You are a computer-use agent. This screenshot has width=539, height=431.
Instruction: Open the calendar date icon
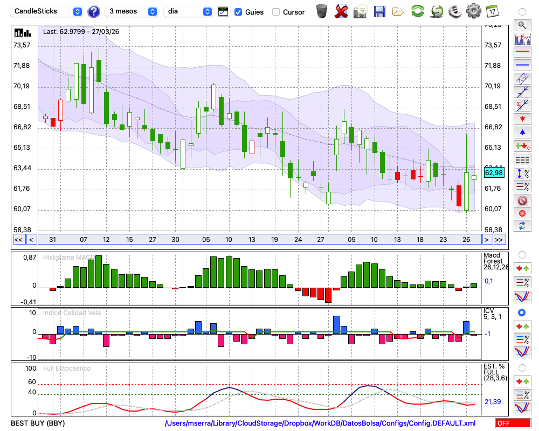click(x=492, y=11)
